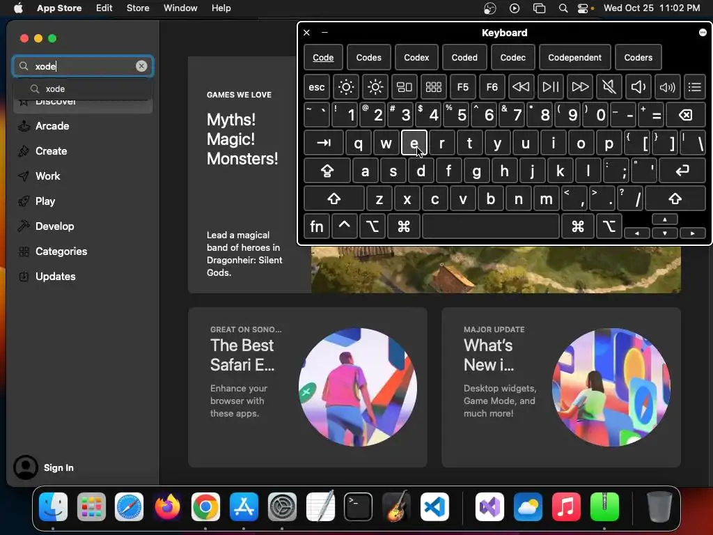Open Terminal from the dock
This screenshot has width=713, height=535.
358,507
